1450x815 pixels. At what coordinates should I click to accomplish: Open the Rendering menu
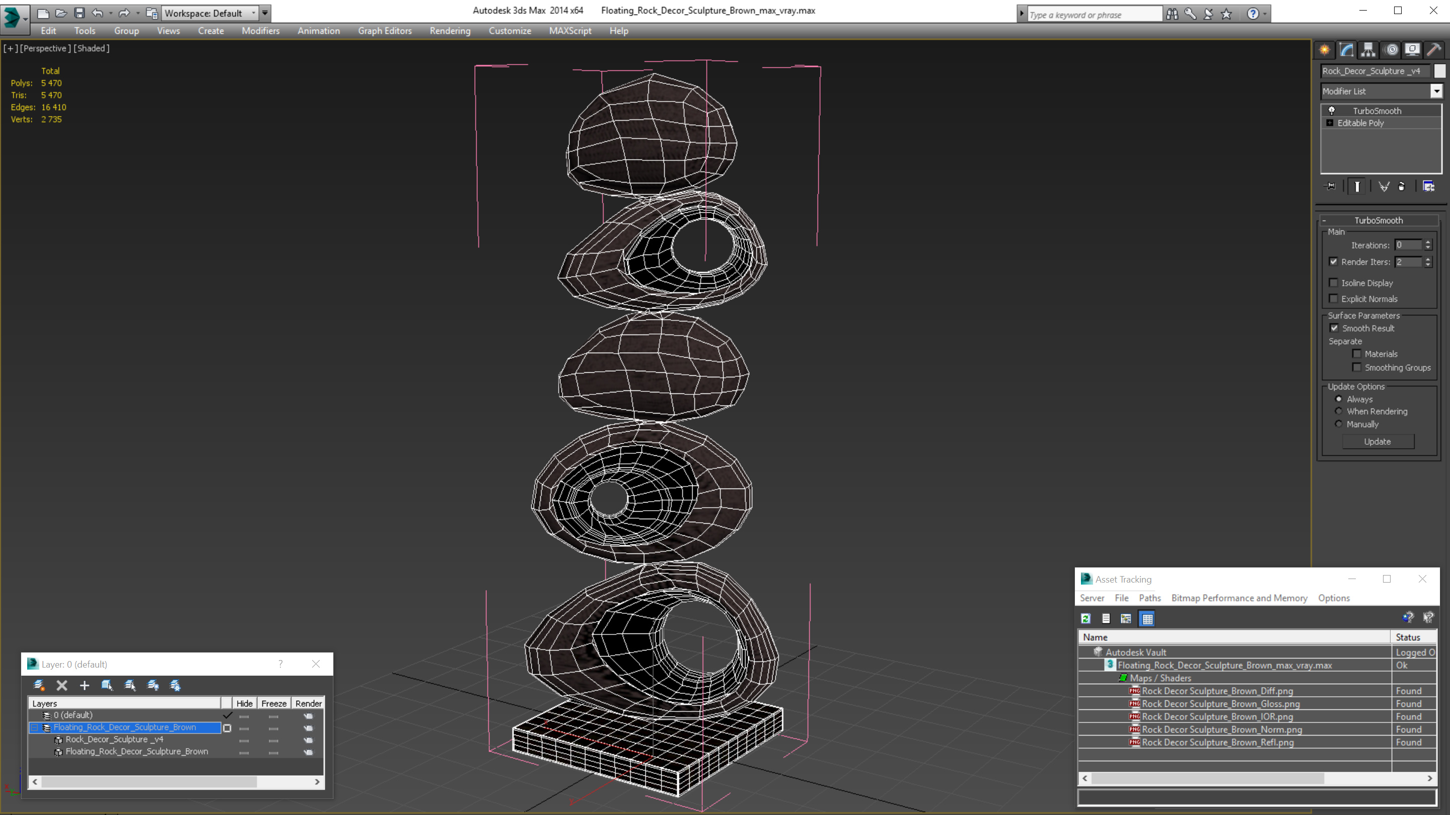450,31
